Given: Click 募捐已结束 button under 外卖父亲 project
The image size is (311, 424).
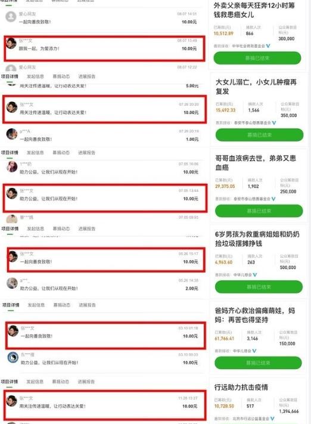Looking at the screenshot, I should click(x=257, y=58).
